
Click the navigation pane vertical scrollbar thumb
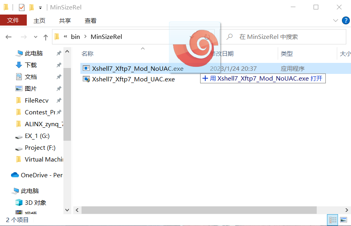[67, 104]
